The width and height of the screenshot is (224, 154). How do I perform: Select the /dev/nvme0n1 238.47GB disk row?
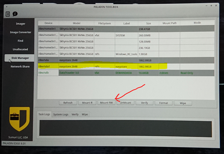(126, 29)
